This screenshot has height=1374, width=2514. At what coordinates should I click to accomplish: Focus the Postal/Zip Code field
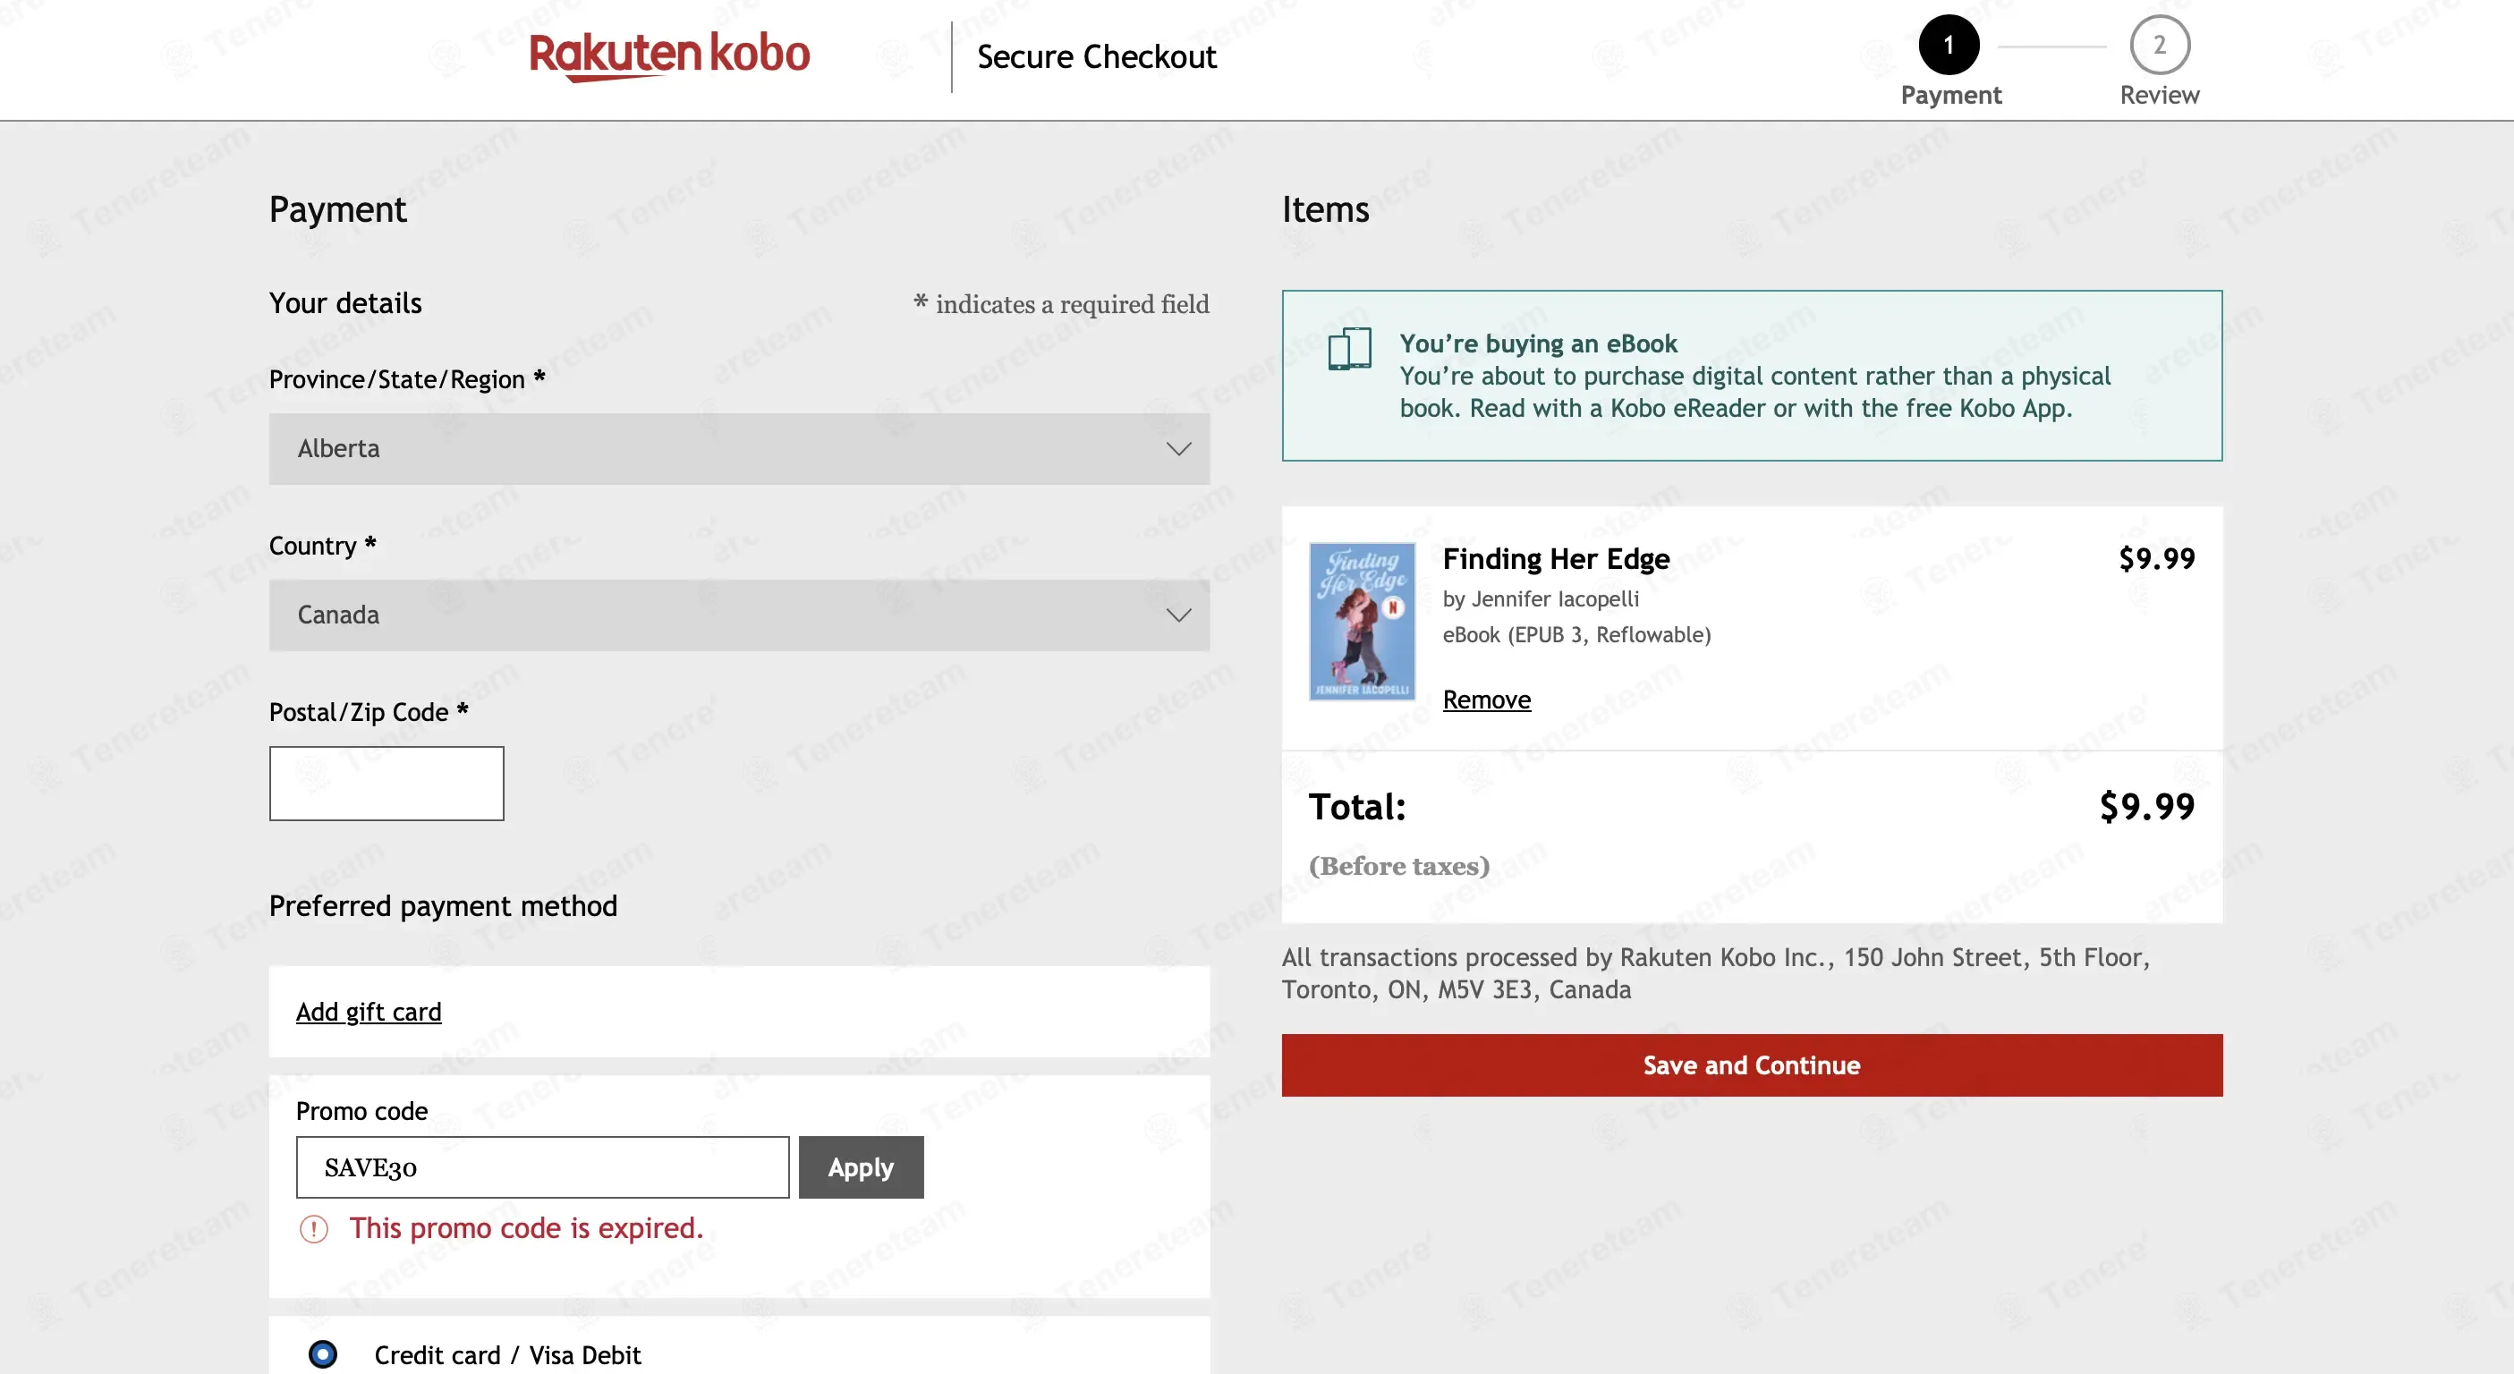click(x=386, y=784)
